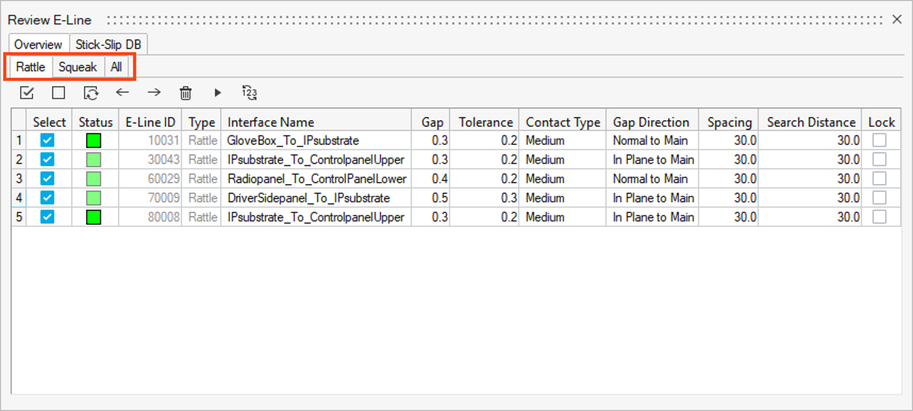Open Contact Type cell for DriverSidepanel row
The height and width of the screenshot is (411, 913).
click(562, 198)
